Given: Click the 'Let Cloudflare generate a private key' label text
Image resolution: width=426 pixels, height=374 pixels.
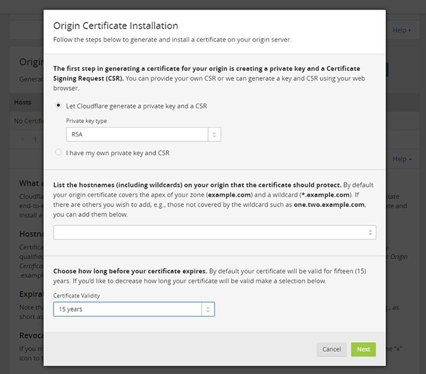Looking at the screenshot, I should coord(136,106).
